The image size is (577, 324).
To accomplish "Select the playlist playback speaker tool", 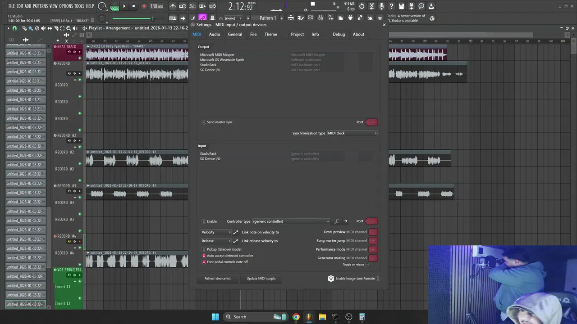I will point(74,28).
